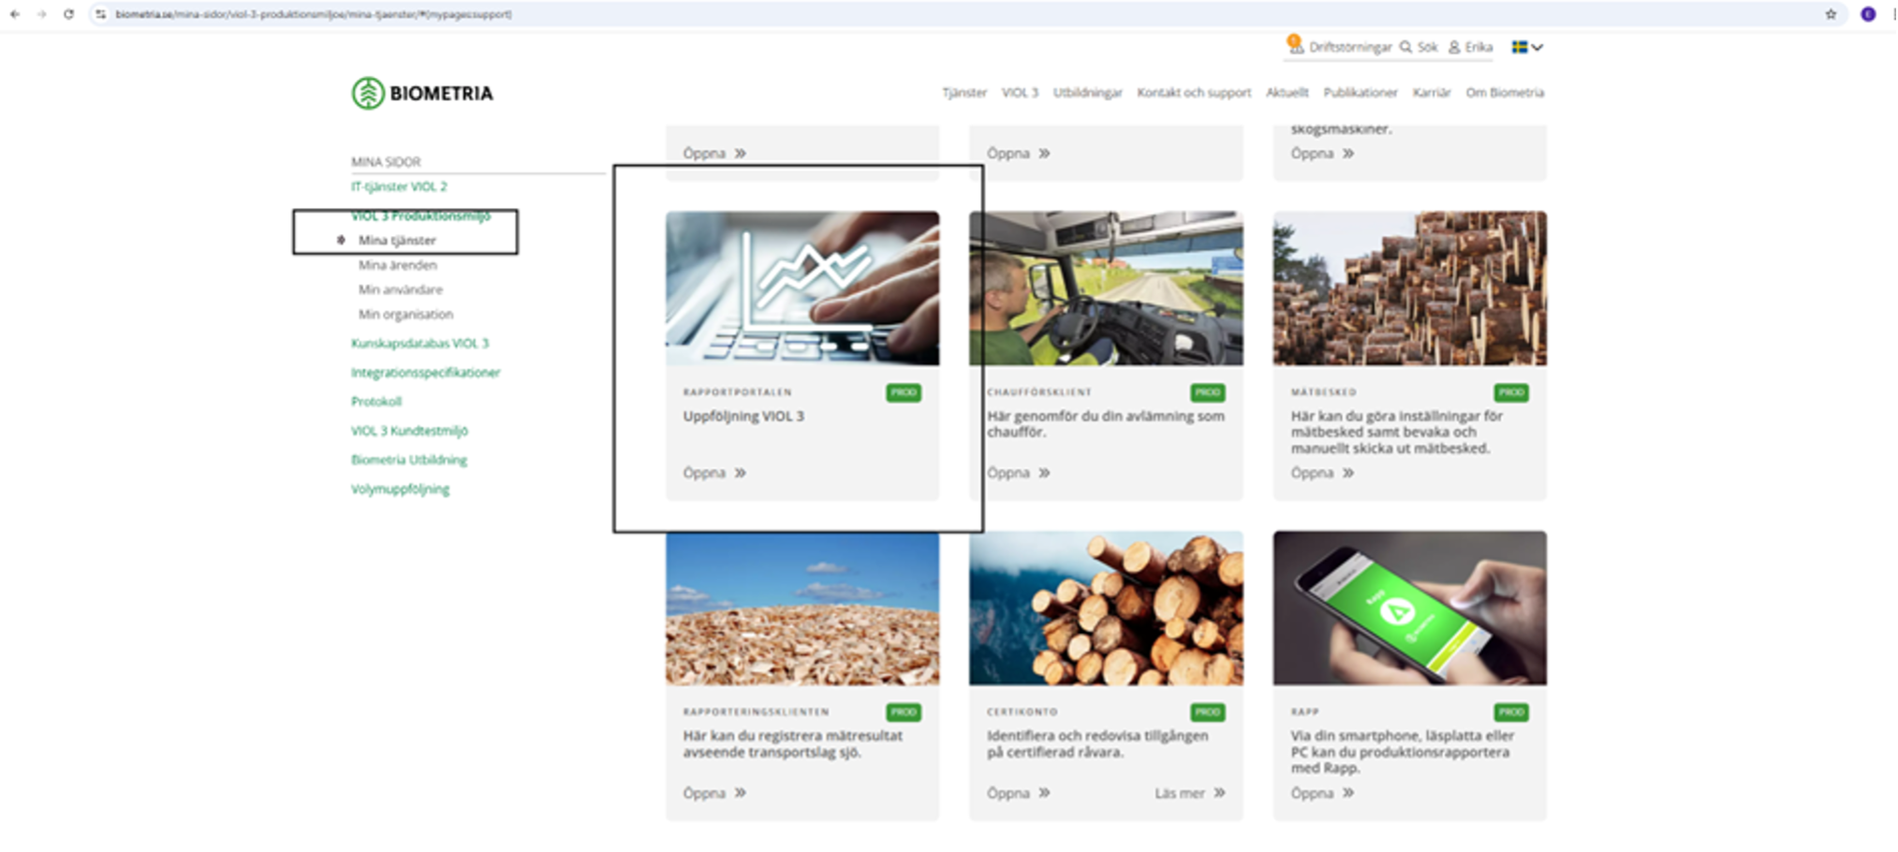Click Mätbesked log pile thumbnail
The width and height of the screenshot is (1898, 852).
(x=1409, y=287)
